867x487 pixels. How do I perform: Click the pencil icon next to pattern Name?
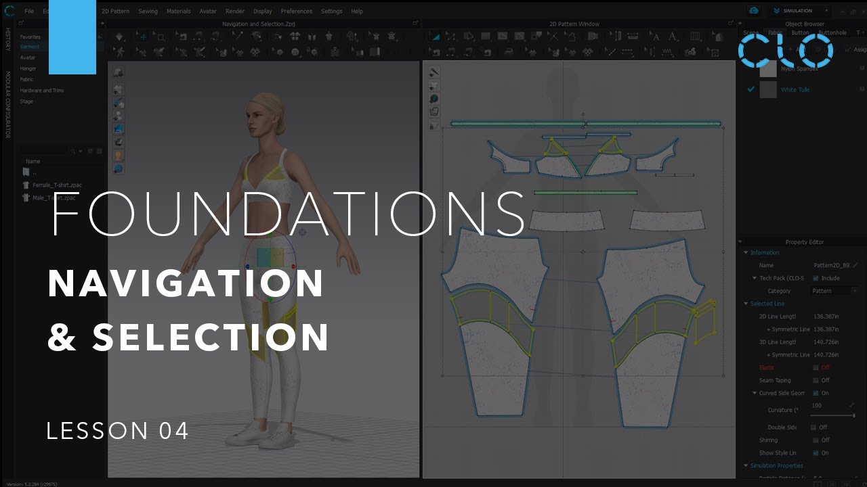[x=855, y=265]
